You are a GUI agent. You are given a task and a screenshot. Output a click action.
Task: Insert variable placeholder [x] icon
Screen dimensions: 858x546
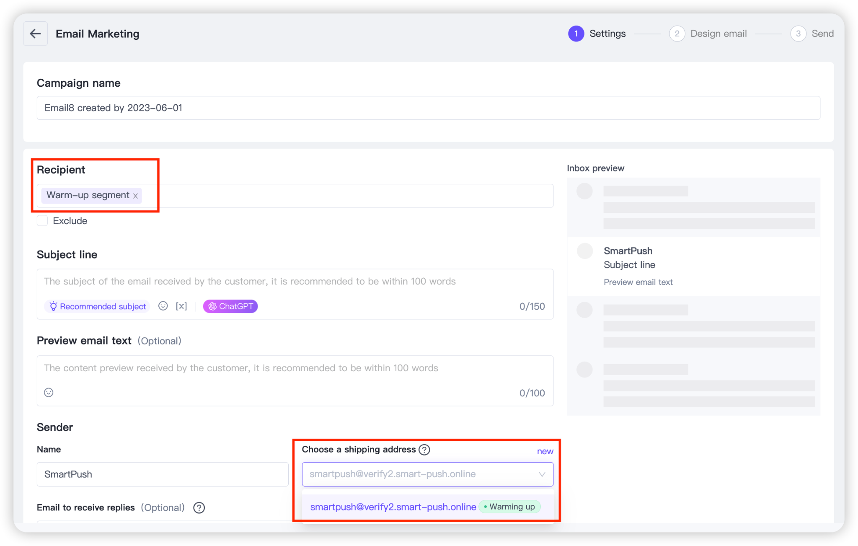(181, 306)
